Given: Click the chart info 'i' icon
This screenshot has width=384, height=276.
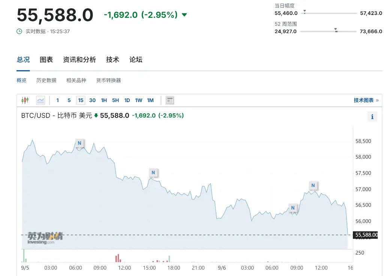Looking at the screenshot, I should (x=372, y=116).
